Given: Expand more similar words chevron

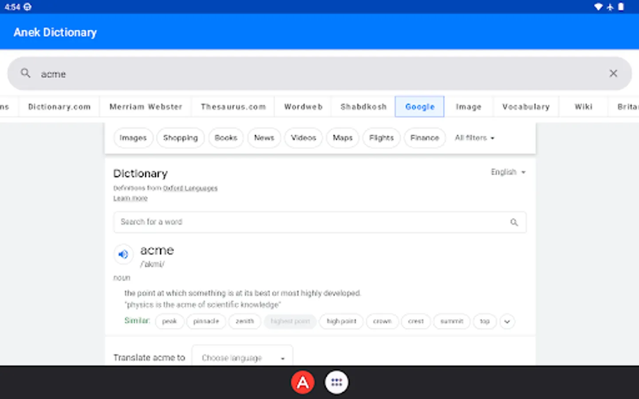Looking at the screenshot, I should (507, 321).
